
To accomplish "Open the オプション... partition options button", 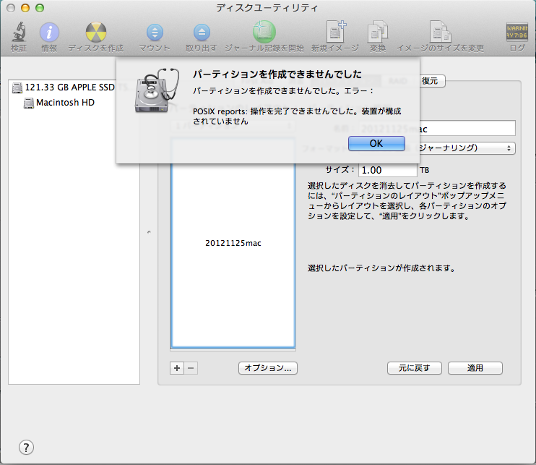I will point(267,368).
